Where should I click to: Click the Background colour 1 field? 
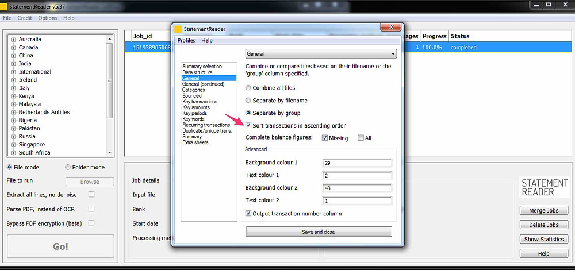(357, 163)
